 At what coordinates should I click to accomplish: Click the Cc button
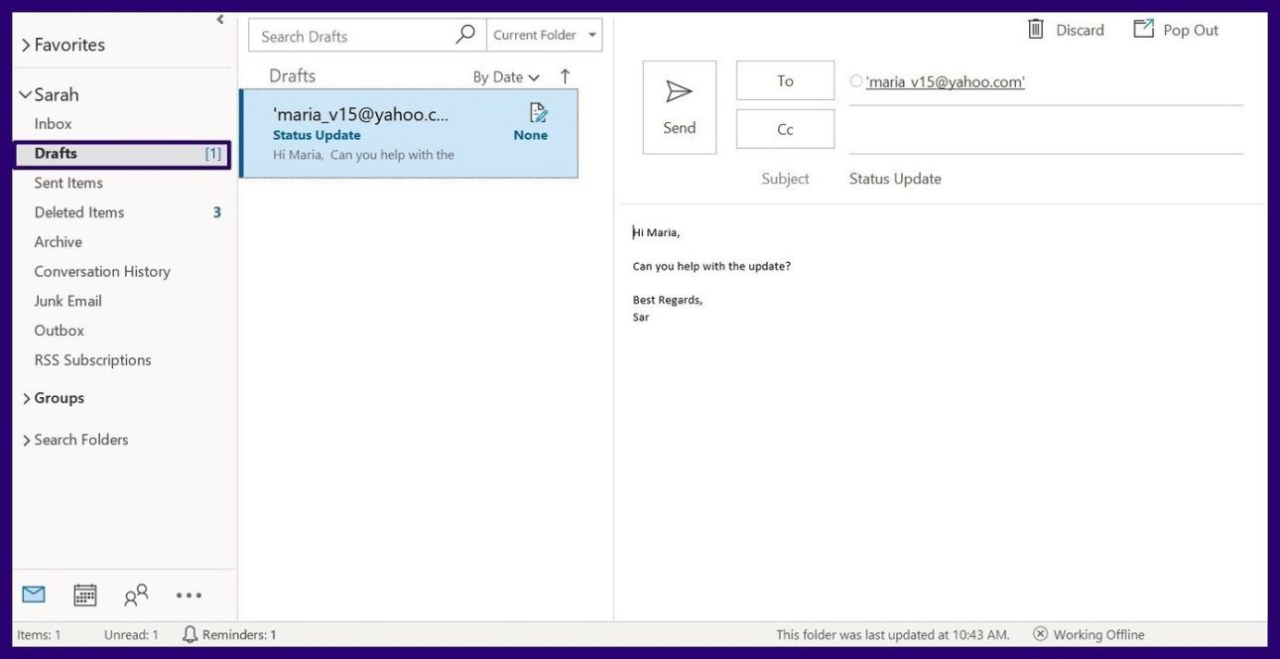(785, 129)
